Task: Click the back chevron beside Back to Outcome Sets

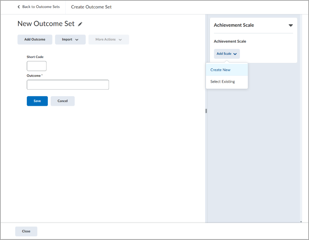Action: (x=19, y=7)
